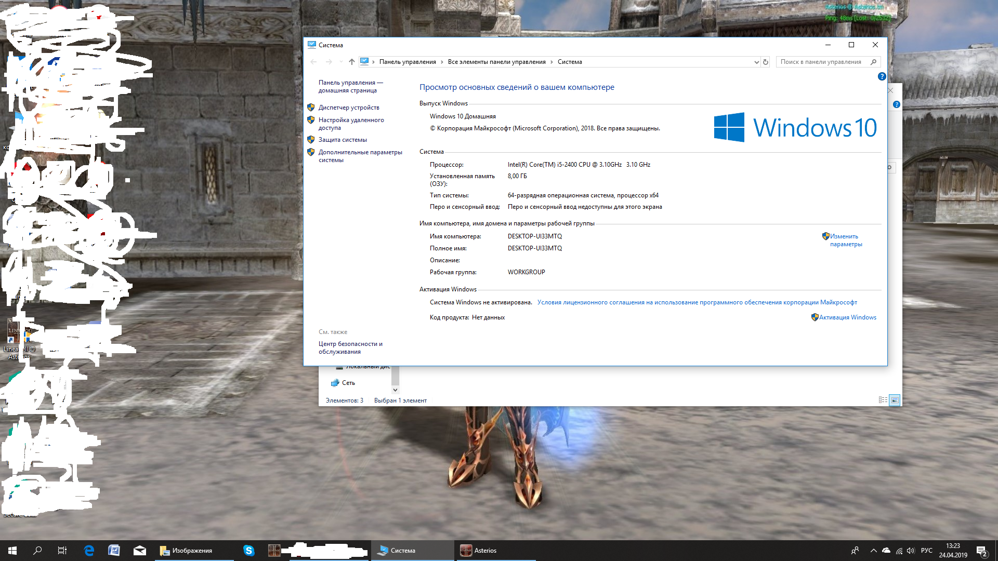Expand chevron after 'Все элементы панели управления' breadcrumb
The height and width of the screenshot is (561, 998).
coord(551,62)
